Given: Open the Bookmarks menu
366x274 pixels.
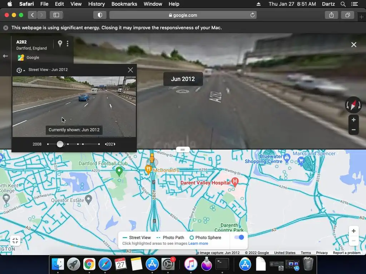Looking at the screenshot, I should click(124, 4).
